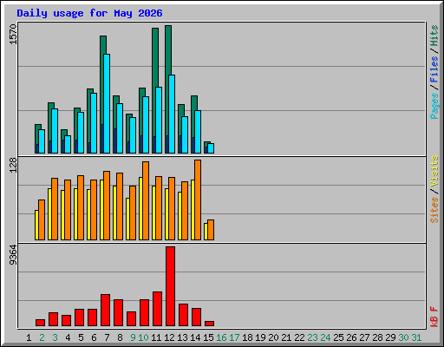Viewport: 444px width, 347px height.
Task: Click day 17 on the x-axis
Action: [x=234, y=337]
